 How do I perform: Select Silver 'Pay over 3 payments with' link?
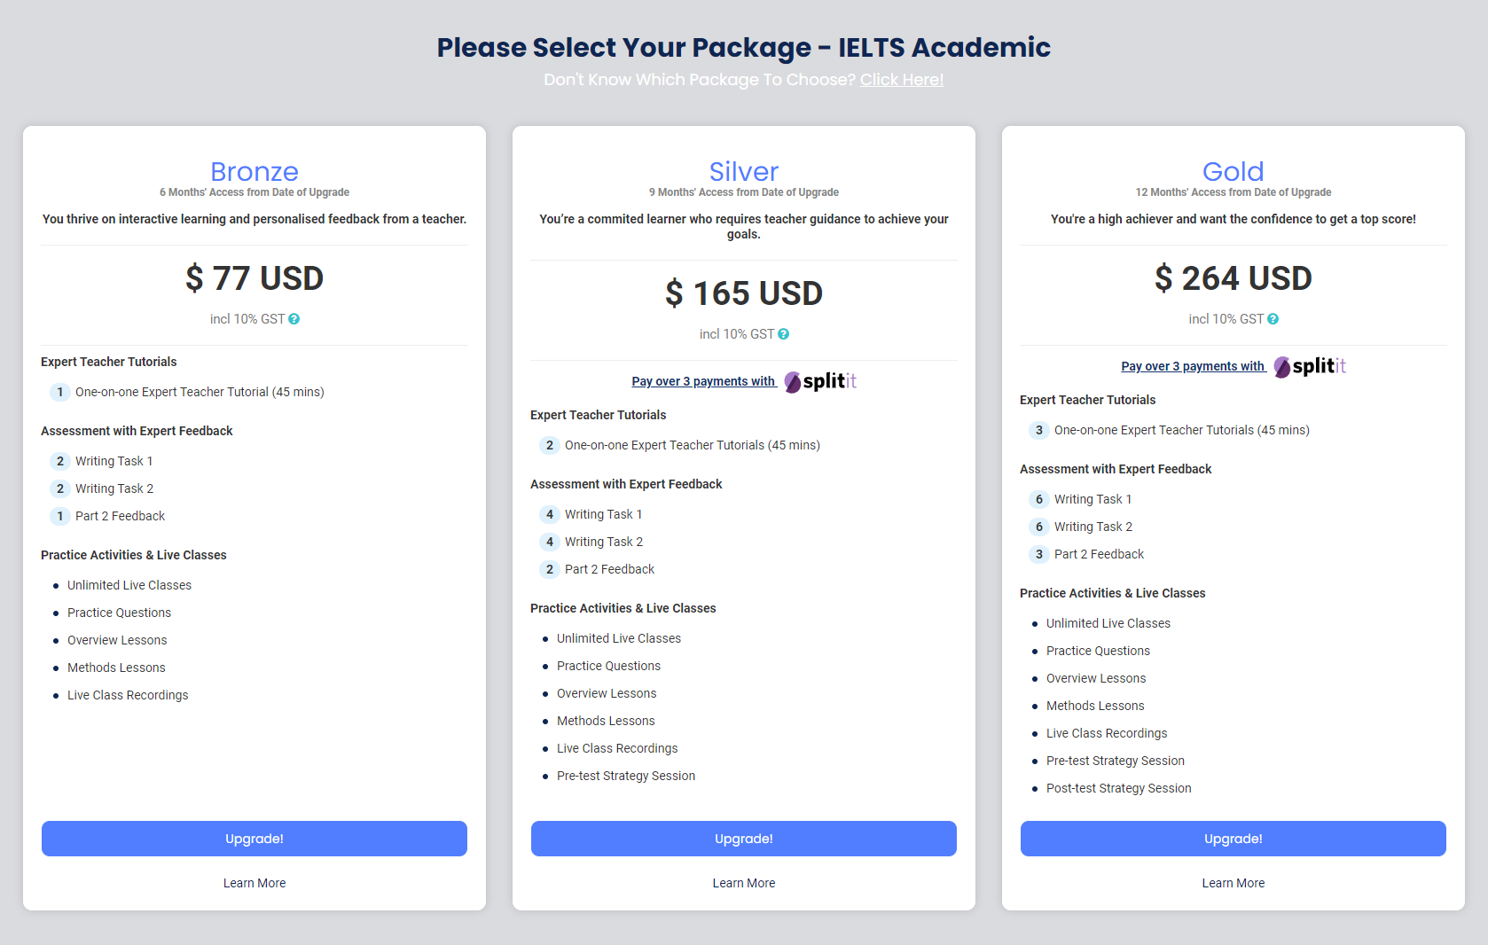coord(703,381)
